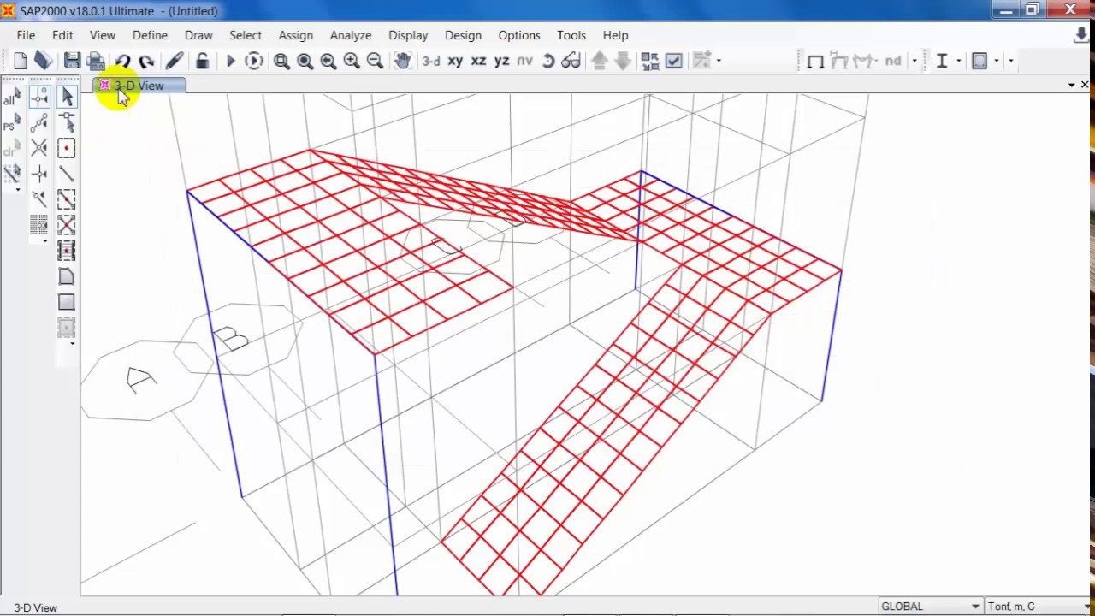Click the New Model icon
Screen dimensions: 1095x616
click(21, 61)
